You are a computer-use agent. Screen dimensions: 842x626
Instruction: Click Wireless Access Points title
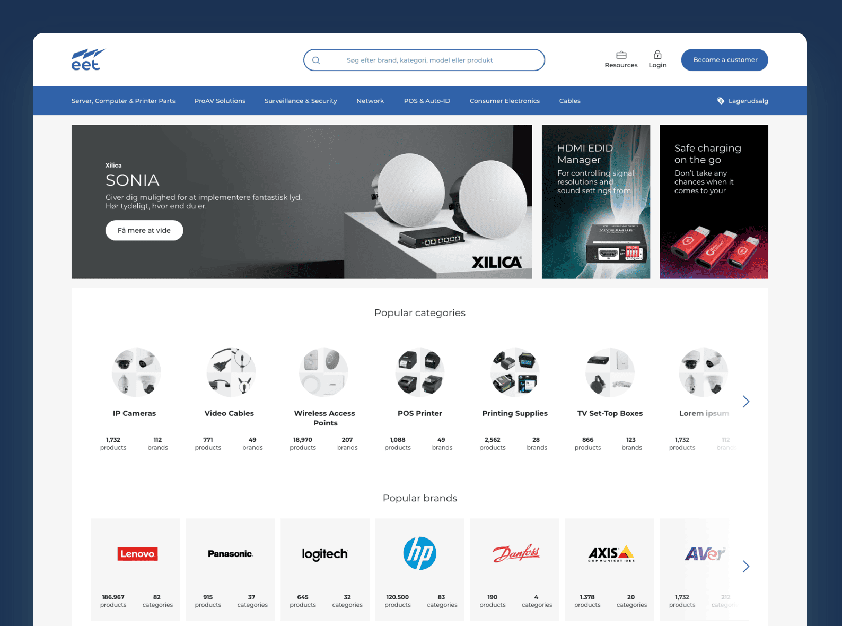[325, 418]
